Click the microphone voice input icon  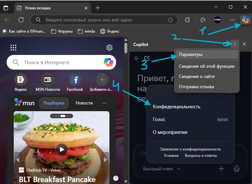(237, 169)
